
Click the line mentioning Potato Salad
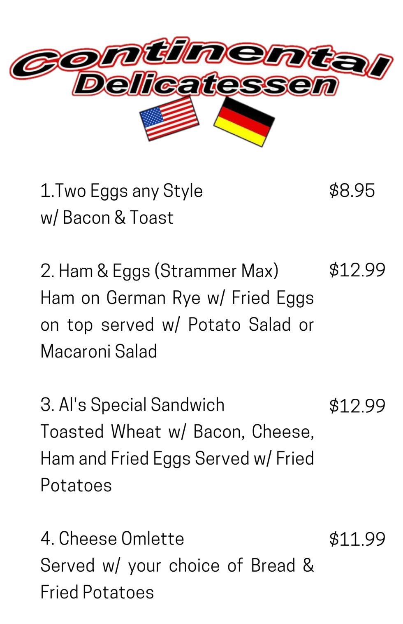[x=177, y=325]
